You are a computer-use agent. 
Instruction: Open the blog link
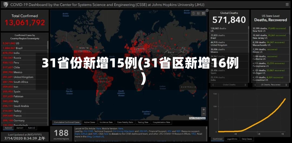click(x=89, y=137)
